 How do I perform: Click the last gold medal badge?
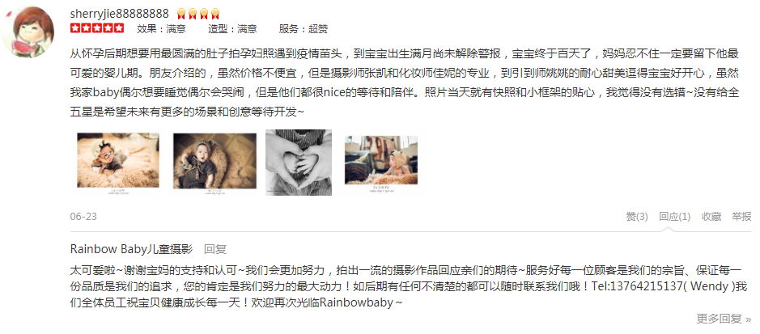pos(215,14)
